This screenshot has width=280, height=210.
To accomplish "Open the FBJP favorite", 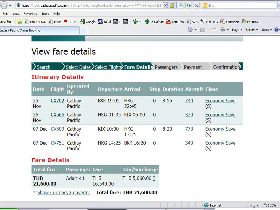I will click(x=55, y=22).
